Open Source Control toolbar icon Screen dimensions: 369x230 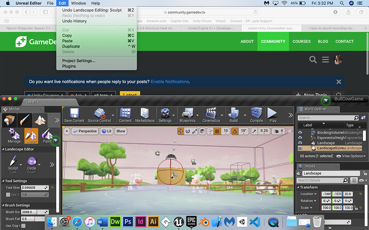tap(99, 115)
